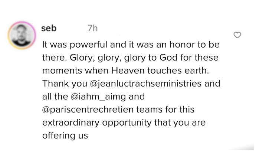Click the 7h timestamp
256x163 pixels.
point(93,28)
